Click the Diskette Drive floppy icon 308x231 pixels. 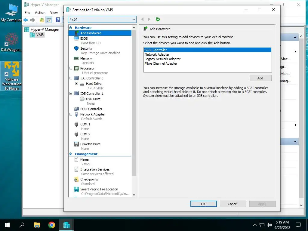tap(76, 144)
